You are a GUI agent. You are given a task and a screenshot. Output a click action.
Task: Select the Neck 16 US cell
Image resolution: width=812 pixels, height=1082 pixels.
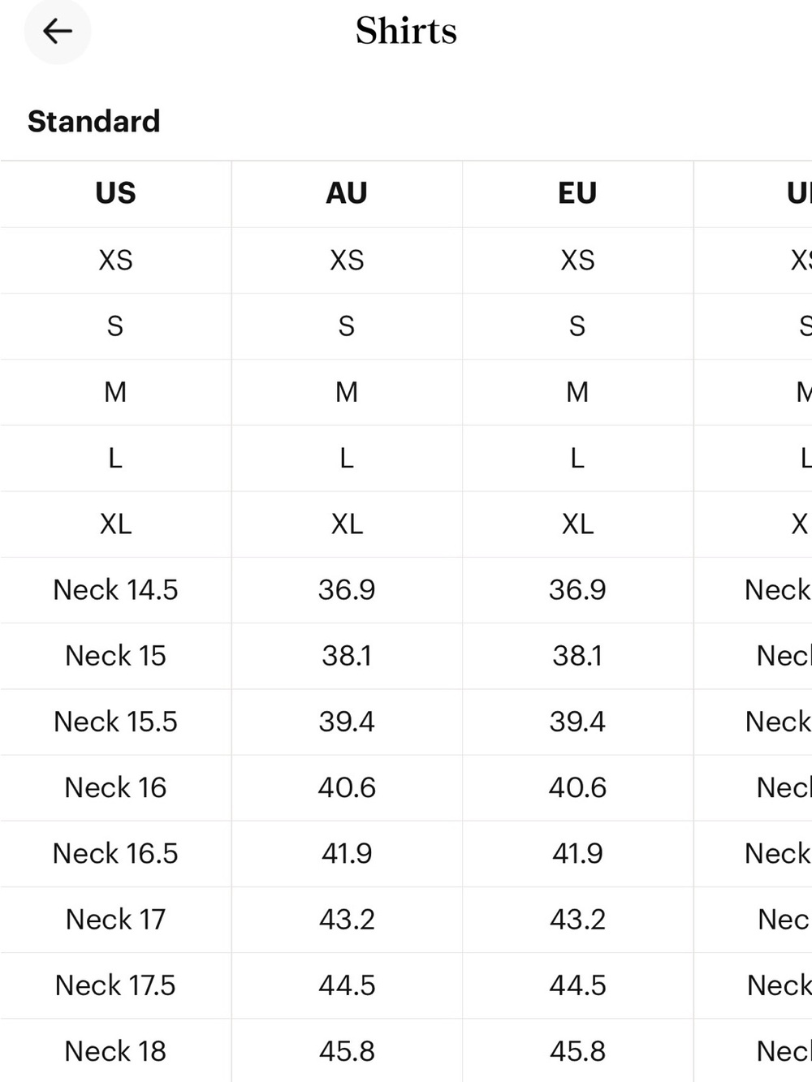click(115, 787)
